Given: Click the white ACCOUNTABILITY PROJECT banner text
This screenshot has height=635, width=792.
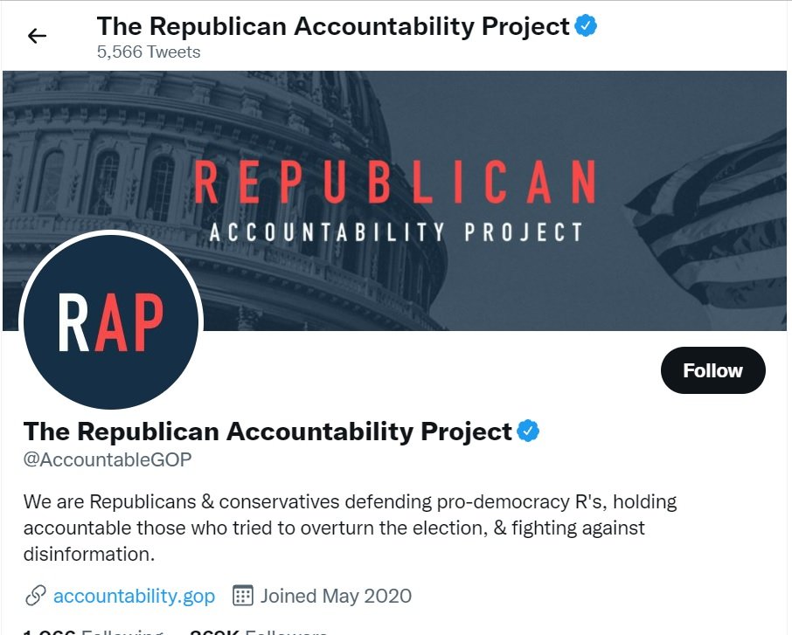Looking at the screenshot, I should pos(395,232).
